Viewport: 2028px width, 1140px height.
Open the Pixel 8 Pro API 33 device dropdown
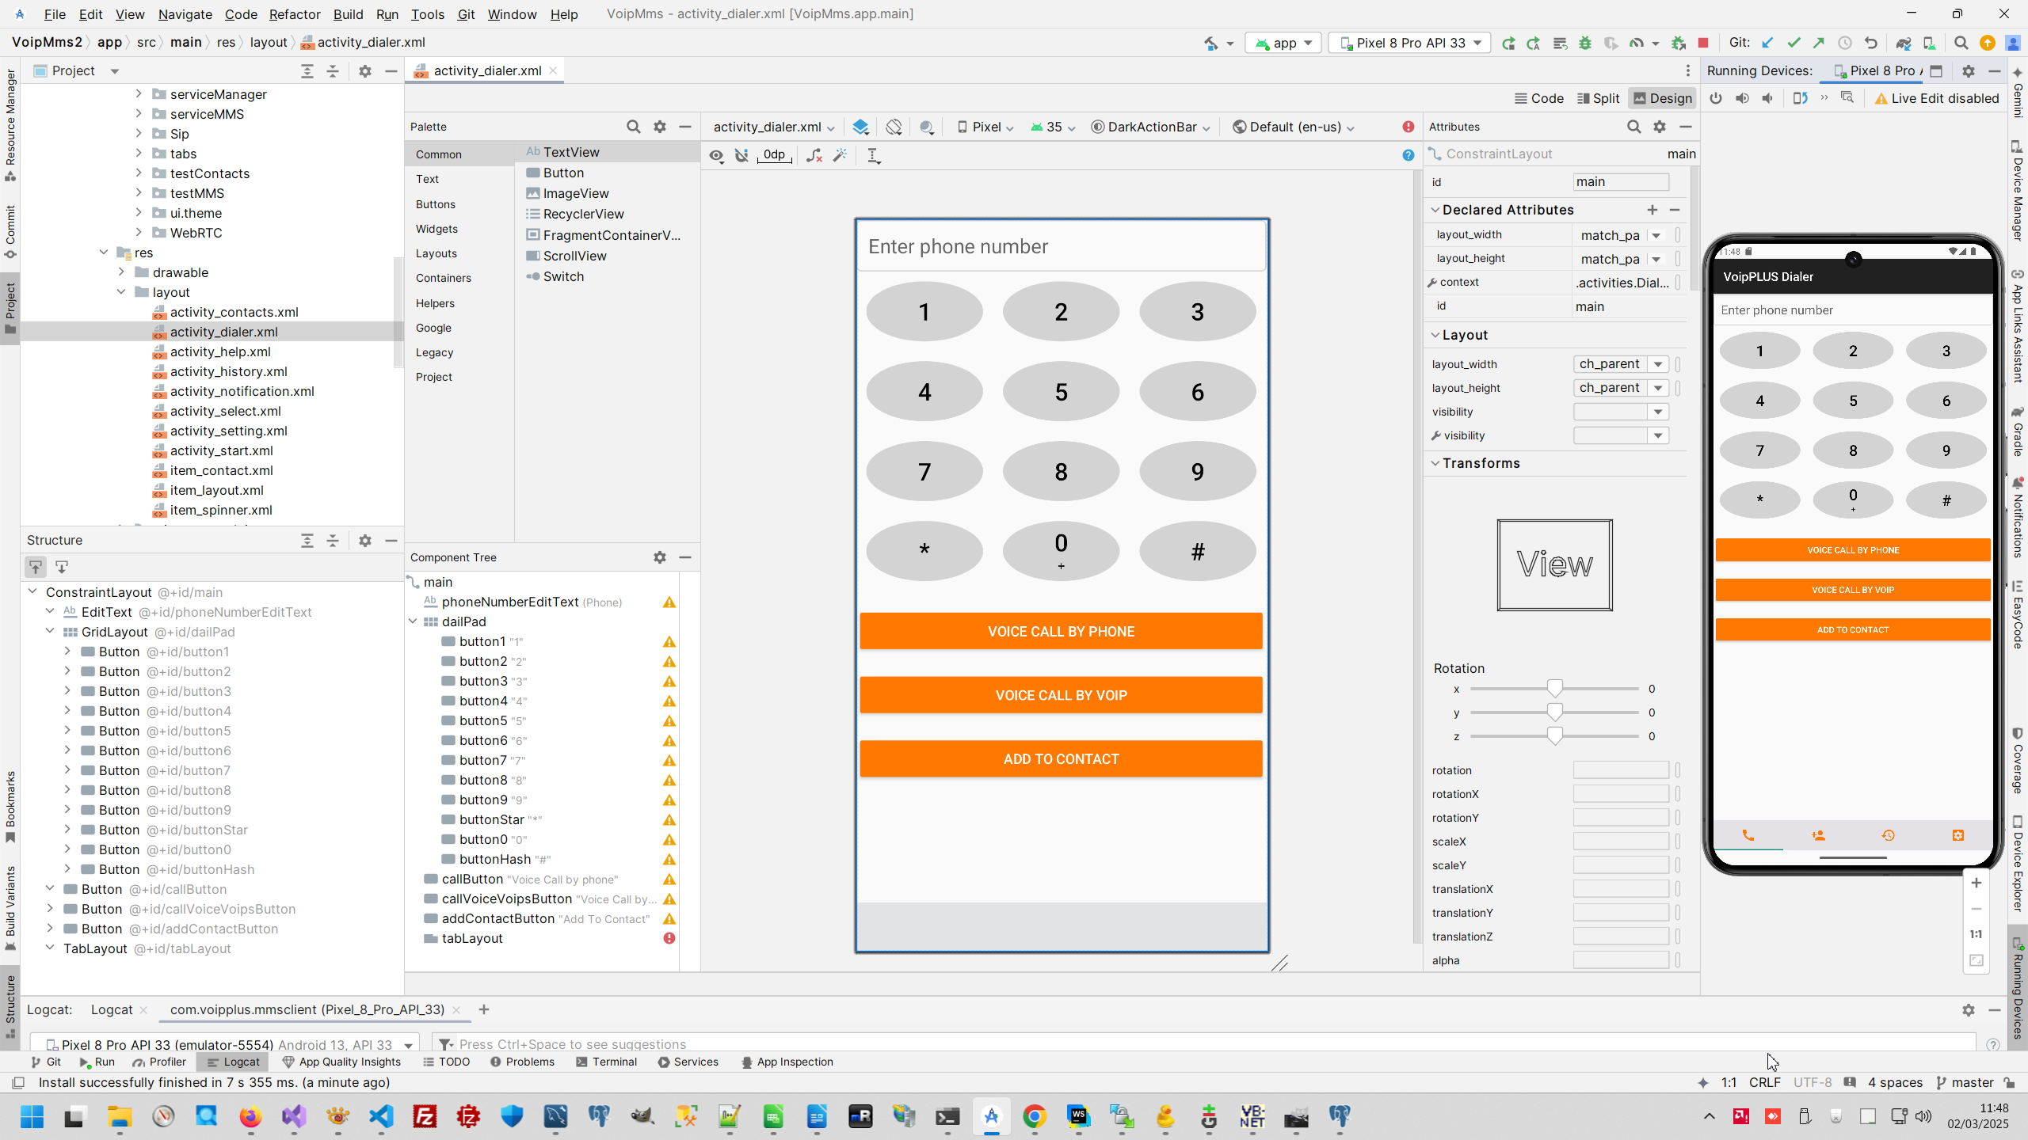[1410, 43]
